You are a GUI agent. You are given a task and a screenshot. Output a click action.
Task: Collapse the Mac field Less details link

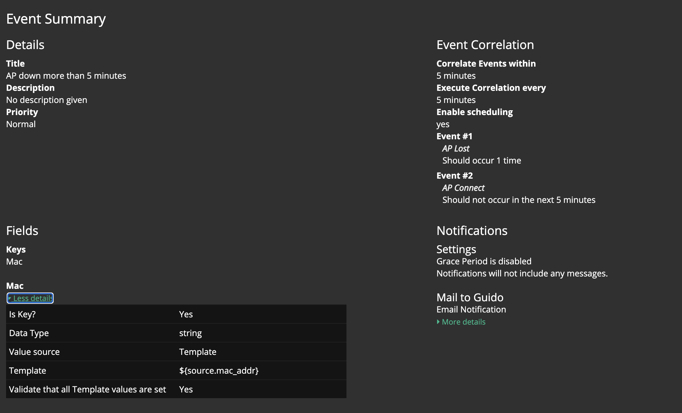tap(30, 298)
